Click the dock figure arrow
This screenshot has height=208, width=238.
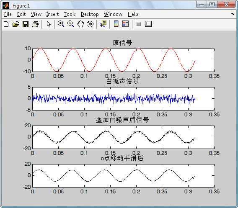click(x=233, y=14)
